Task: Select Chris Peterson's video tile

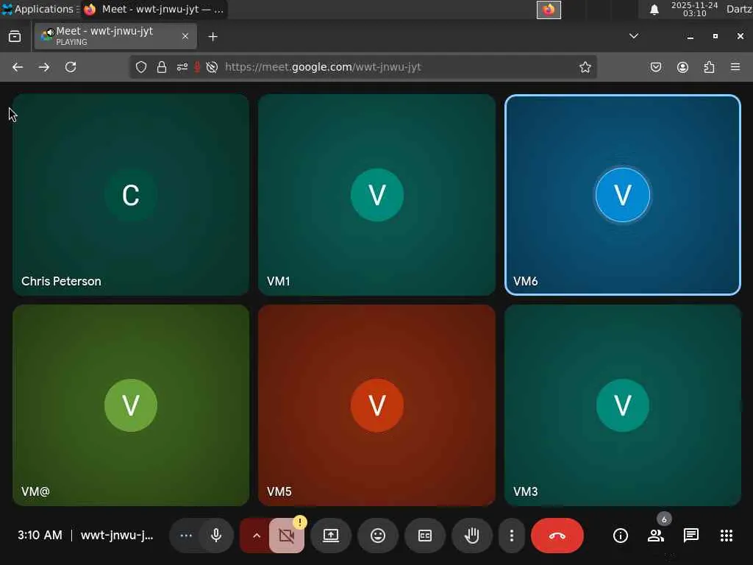Action: (131, 194)
